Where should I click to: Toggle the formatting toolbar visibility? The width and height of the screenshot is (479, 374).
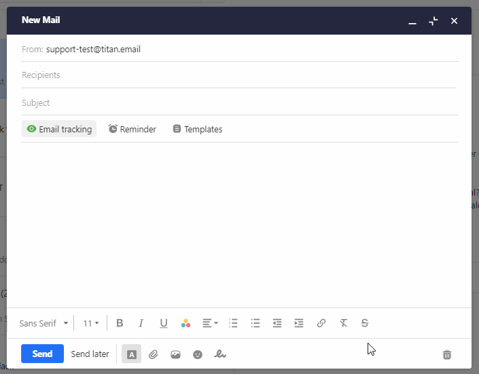tap(132, 354)
